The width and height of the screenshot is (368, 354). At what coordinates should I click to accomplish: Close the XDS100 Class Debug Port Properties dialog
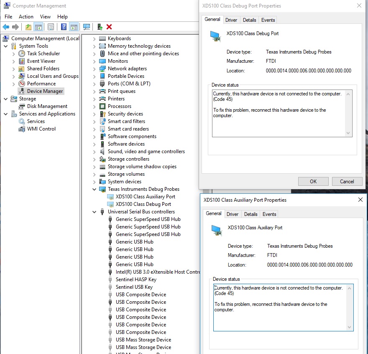[359, 5]
